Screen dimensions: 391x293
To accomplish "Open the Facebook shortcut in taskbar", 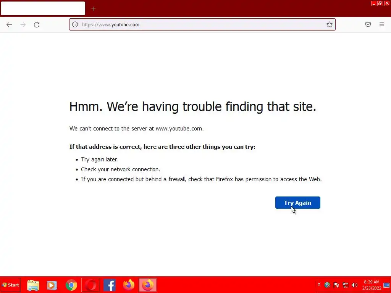I will [x=110, y=285].
